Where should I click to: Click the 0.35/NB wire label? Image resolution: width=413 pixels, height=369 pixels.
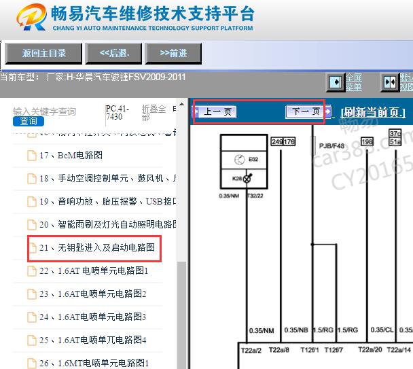[x=296, y=330]
